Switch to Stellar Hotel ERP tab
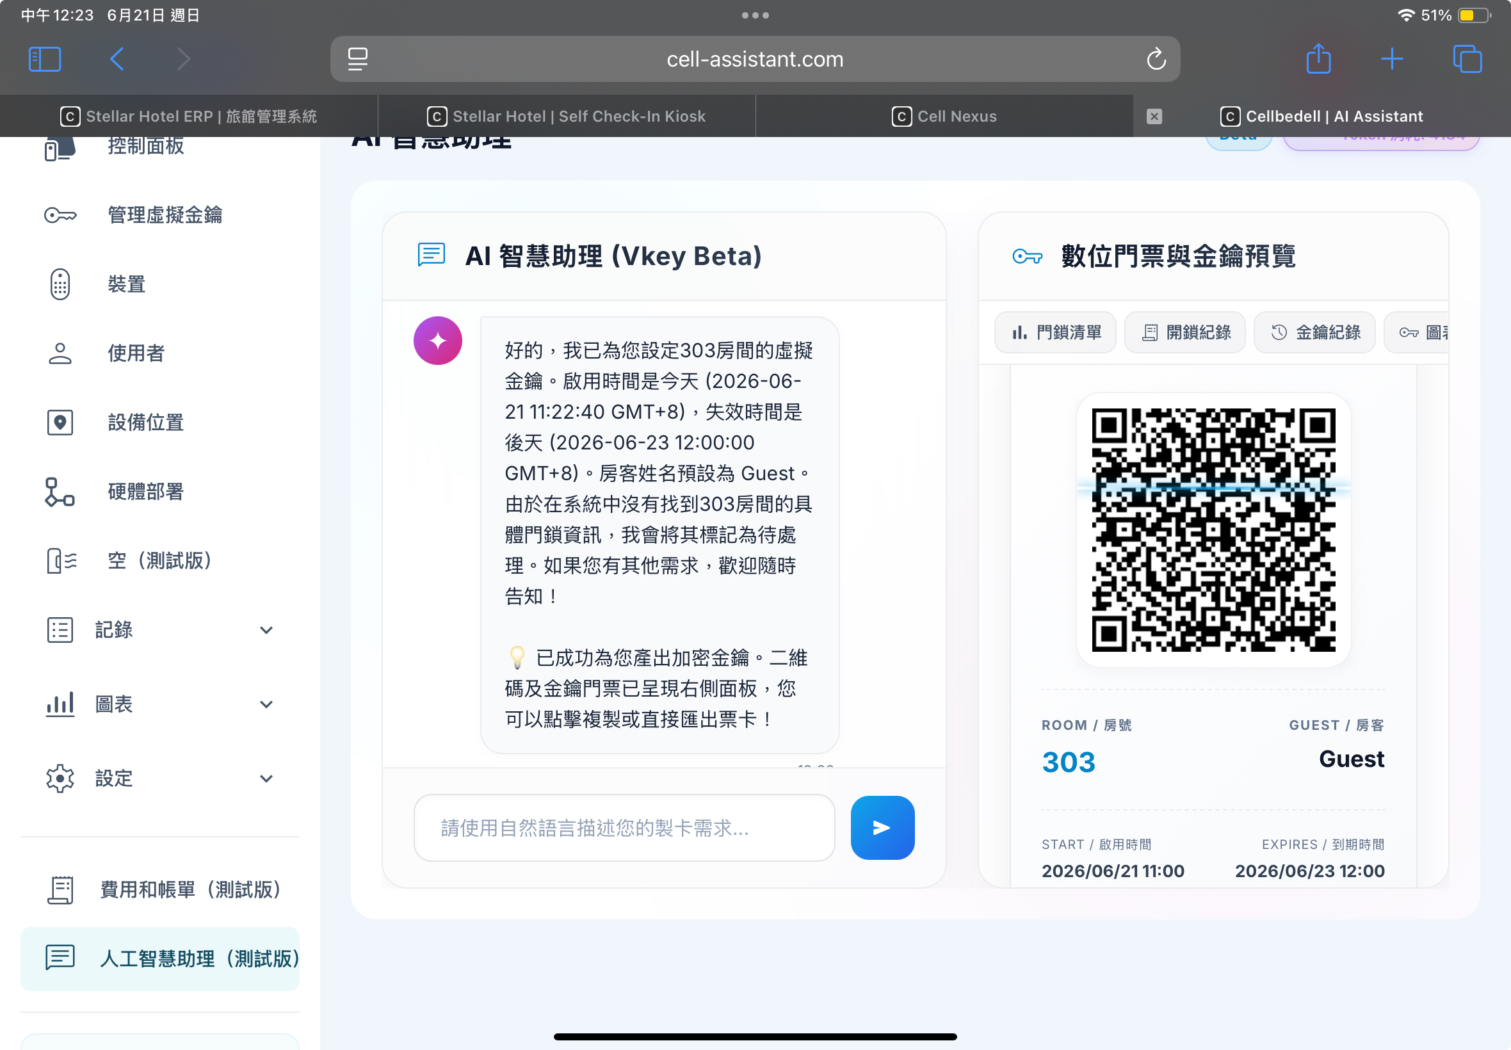This screenshot has width=1511, height=1050. pos(189,117)
